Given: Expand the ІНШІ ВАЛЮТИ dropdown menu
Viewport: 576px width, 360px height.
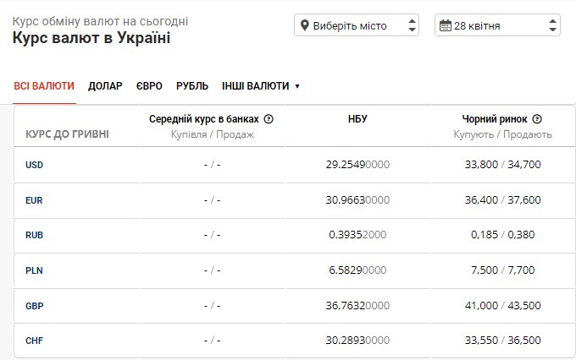Looking at the screenshot, I should [261, 86].
